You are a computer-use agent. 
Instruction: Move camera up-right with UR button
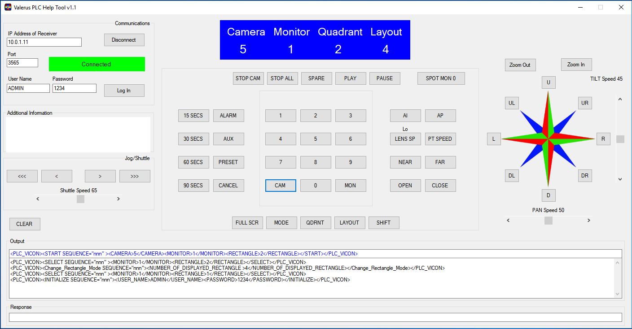(585, 103)
